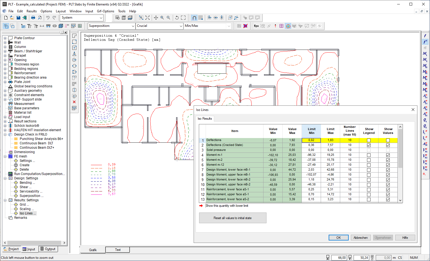The width and height of the screenshot is (430, 261).
Task: Click the zoom-out magnifier icon
Action: (x=168, y=18)
